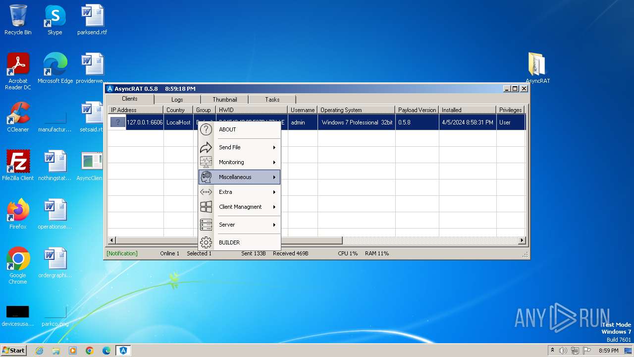Switch to the Tasks tab
Viewport: 634px width, 357px height.
272,100
